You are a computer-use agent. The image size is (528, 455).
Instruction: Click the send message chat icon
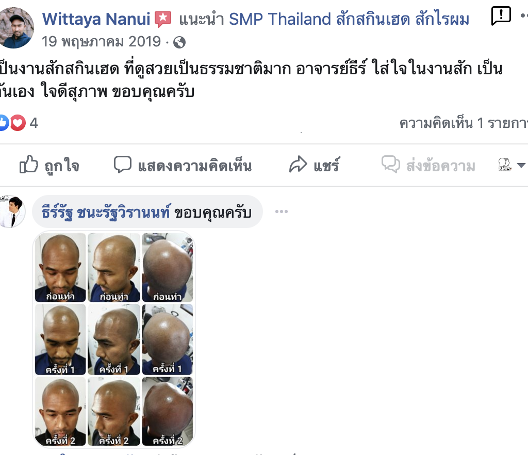[391, 165]
